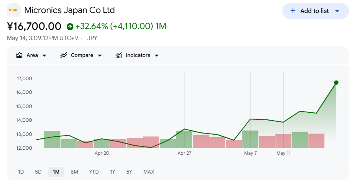Image resolution: width=354 pixels, height=185 pixels.
Task: Click the ¥16,700.00 price value
Action: [x=34, y=26]
